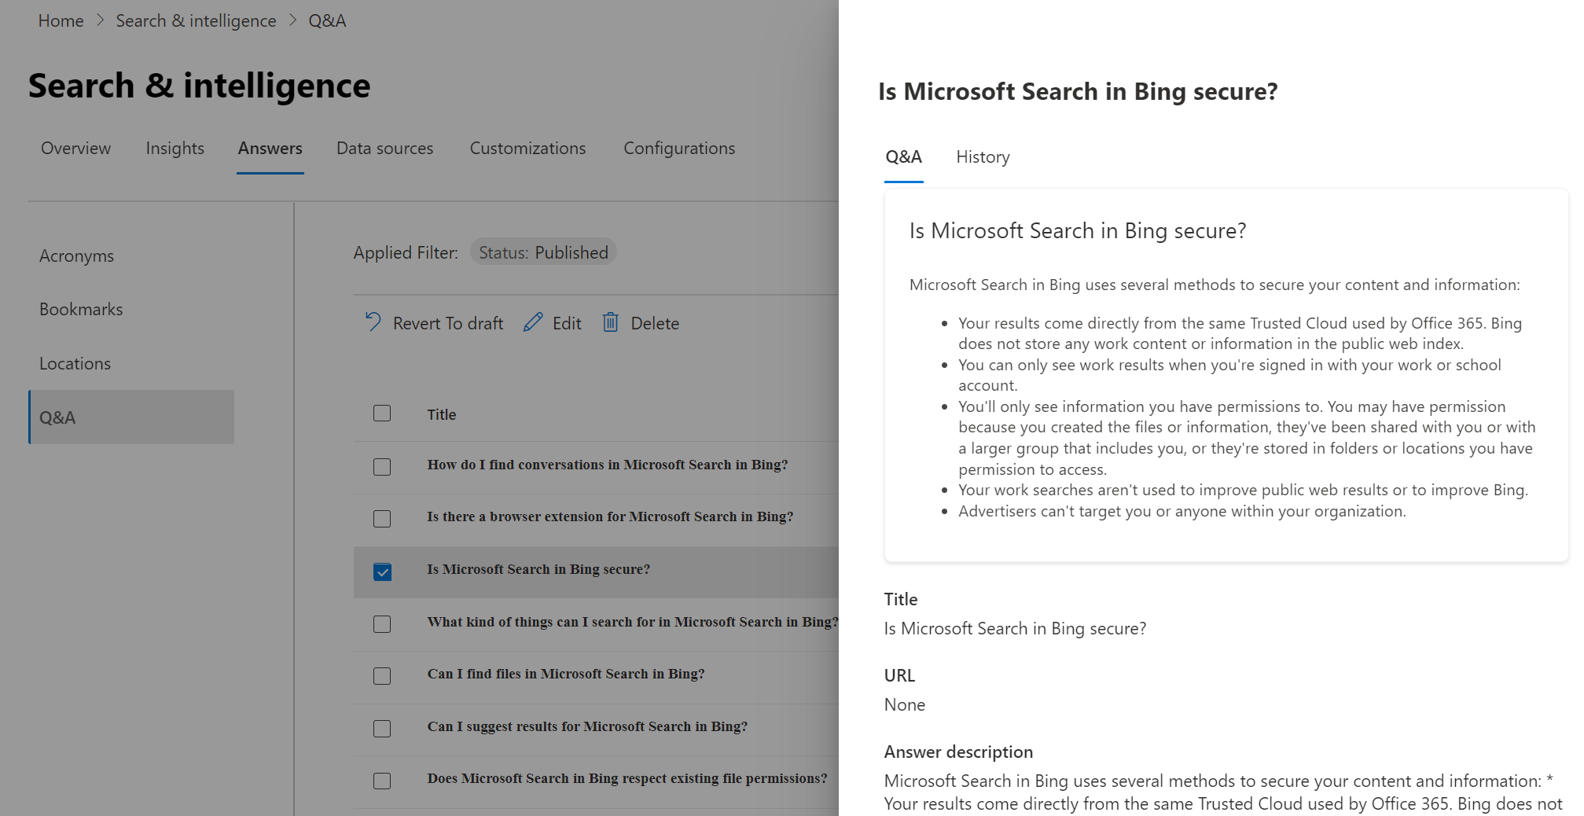
Task: Click the Home breadcrumb link
Action: click(x=61, y=20)
